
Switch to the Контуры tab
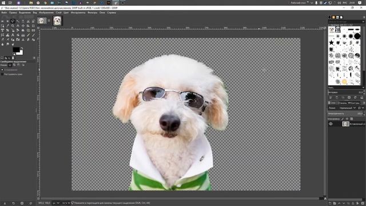(354, 103)
